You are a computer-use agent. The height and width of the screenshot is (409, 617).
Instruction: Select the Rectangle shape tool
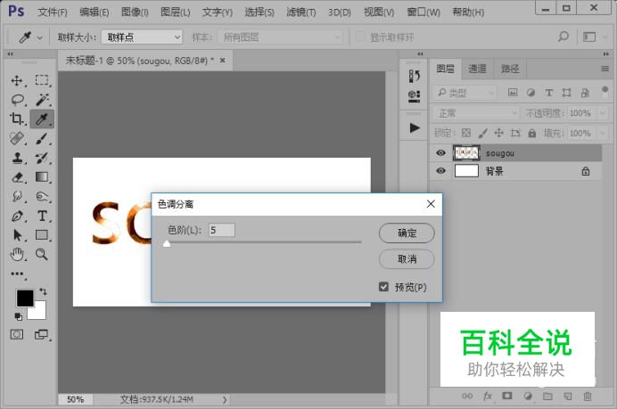(42, 235)
